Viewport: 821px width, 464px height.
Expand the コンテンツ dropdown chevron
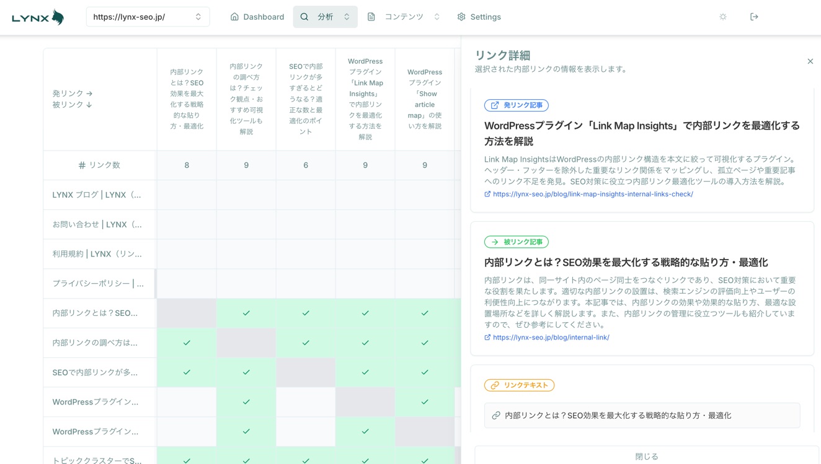pyautogui.click(x=437, y=17)
